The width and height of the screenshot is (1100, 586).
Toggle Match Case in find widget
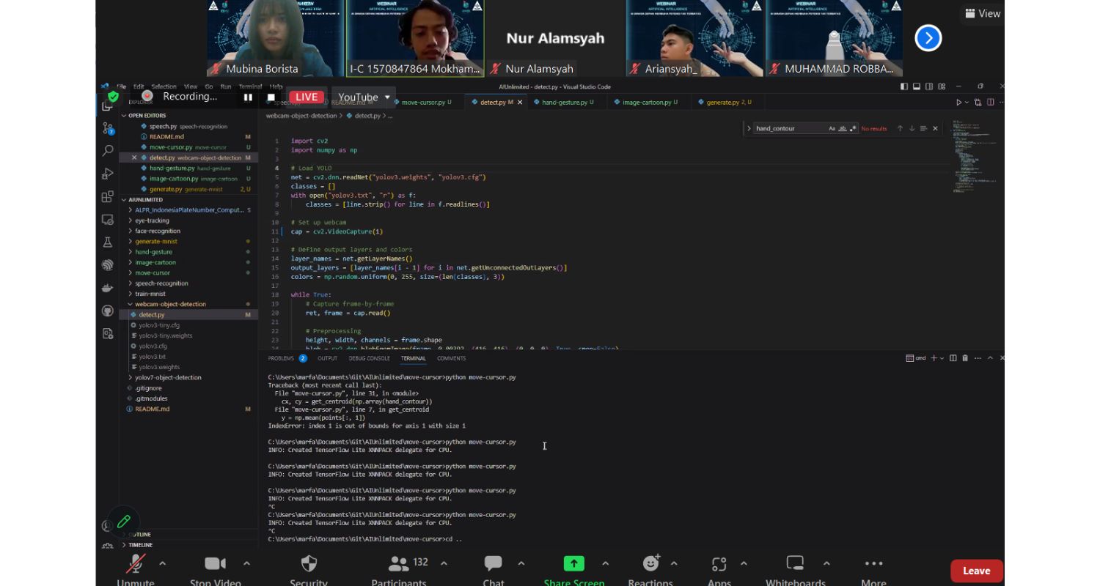(832, 129)
